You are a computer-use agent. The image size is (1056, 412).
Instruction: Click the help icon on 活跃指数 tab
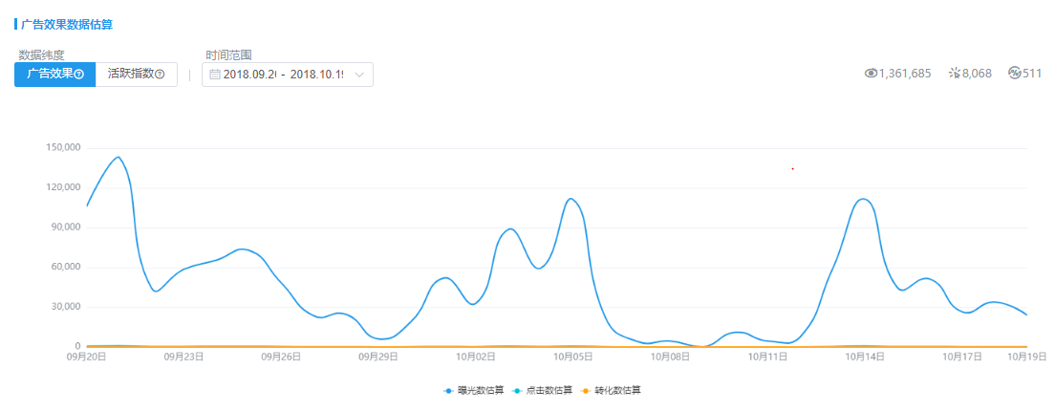coord(161,75)
